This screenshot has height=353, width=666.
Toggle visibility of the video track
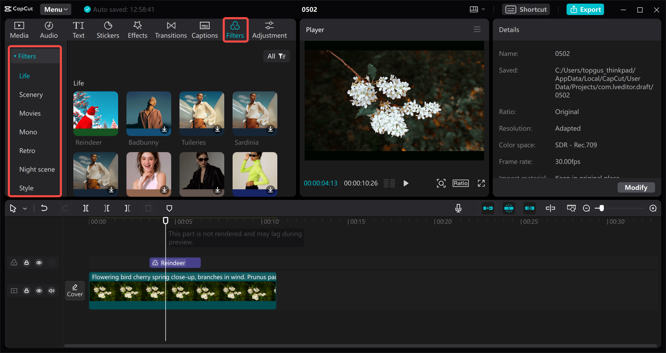[x=39, y=291]
